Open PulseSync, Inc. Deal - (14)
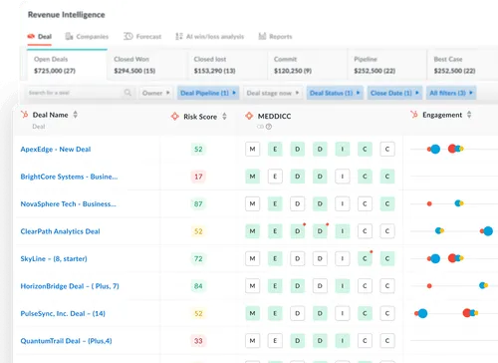This screenshot has height=363, width=498. coord(63,313)
